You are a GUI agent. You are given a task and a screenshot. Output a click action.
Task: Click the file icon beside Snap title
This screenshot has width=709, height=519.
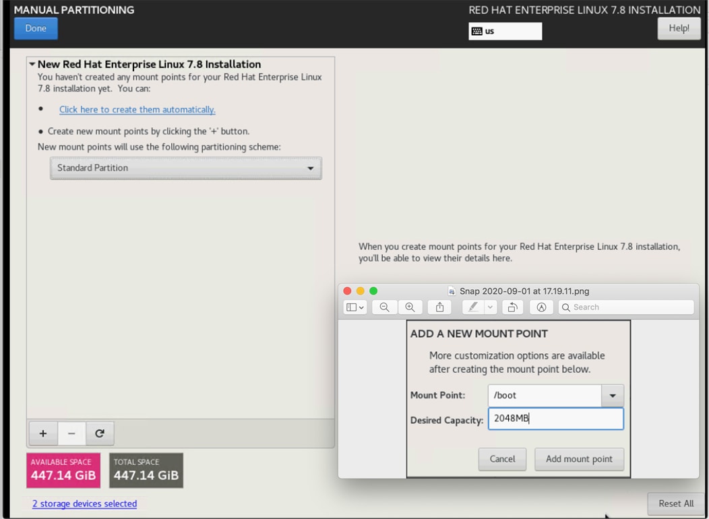pos(452,291)
